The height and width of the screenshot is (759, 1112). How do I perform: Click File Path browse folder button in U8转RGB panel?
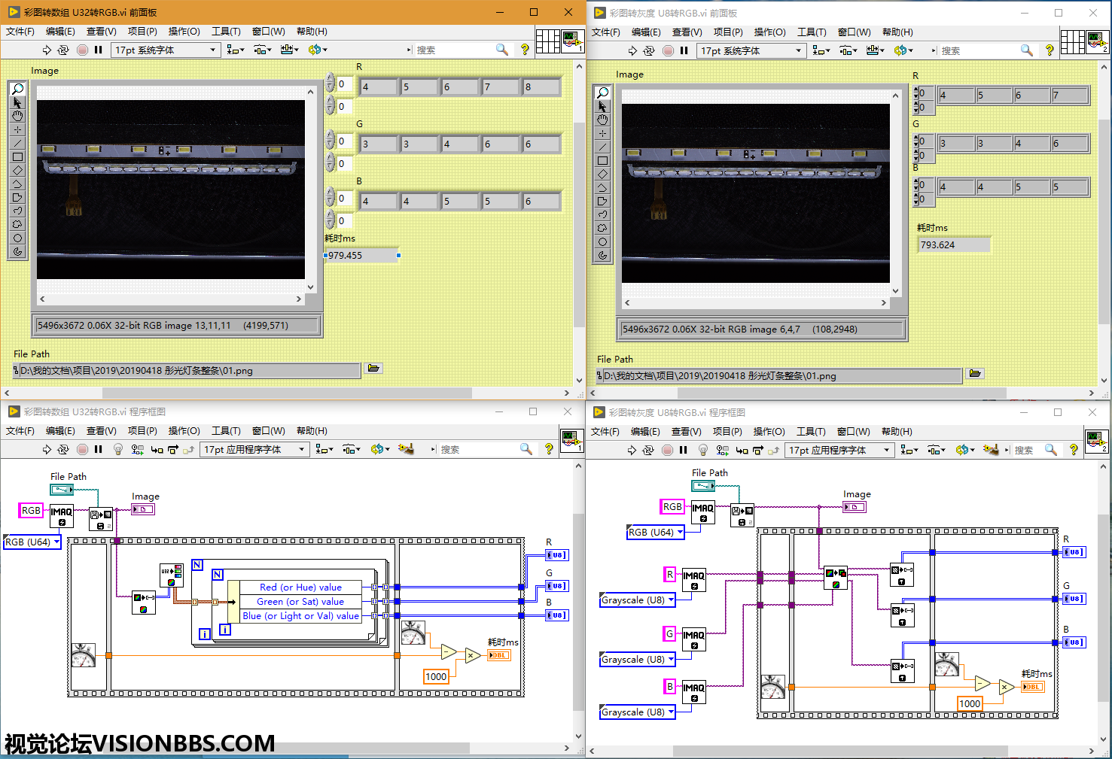[975, 374]
